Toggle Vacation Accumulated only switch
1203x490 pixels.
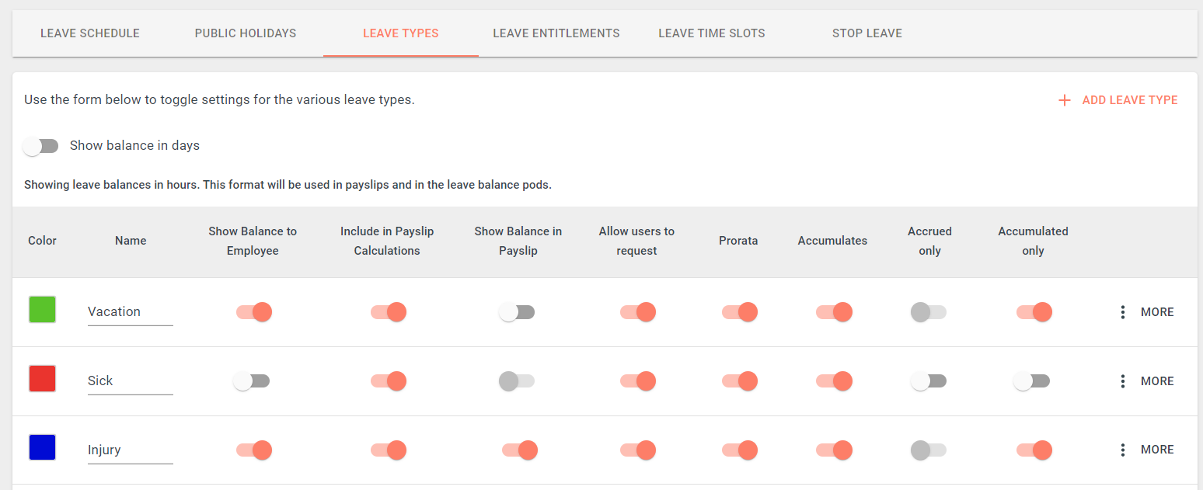pos(1034,312)
